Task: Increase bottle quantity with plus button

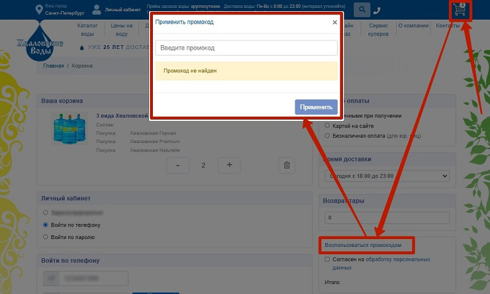Action: point(229,165)
